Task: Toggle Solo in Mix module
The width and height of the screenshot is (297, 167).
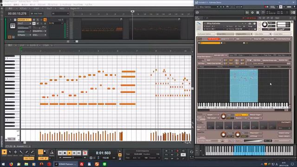Action: [172, 151]
